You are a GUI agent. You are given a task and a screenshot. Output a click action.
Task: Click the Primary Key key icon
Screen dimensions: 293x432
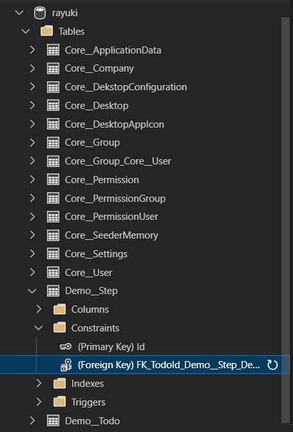coord(66,347)
